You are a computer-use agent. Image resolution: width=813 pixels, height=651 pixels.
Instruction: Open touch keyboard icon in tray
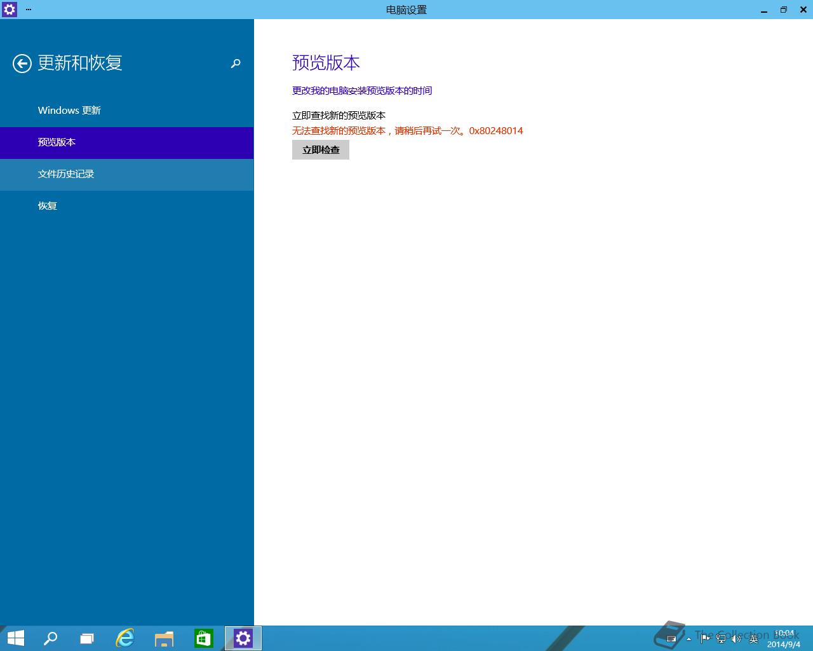coord(671,639)
